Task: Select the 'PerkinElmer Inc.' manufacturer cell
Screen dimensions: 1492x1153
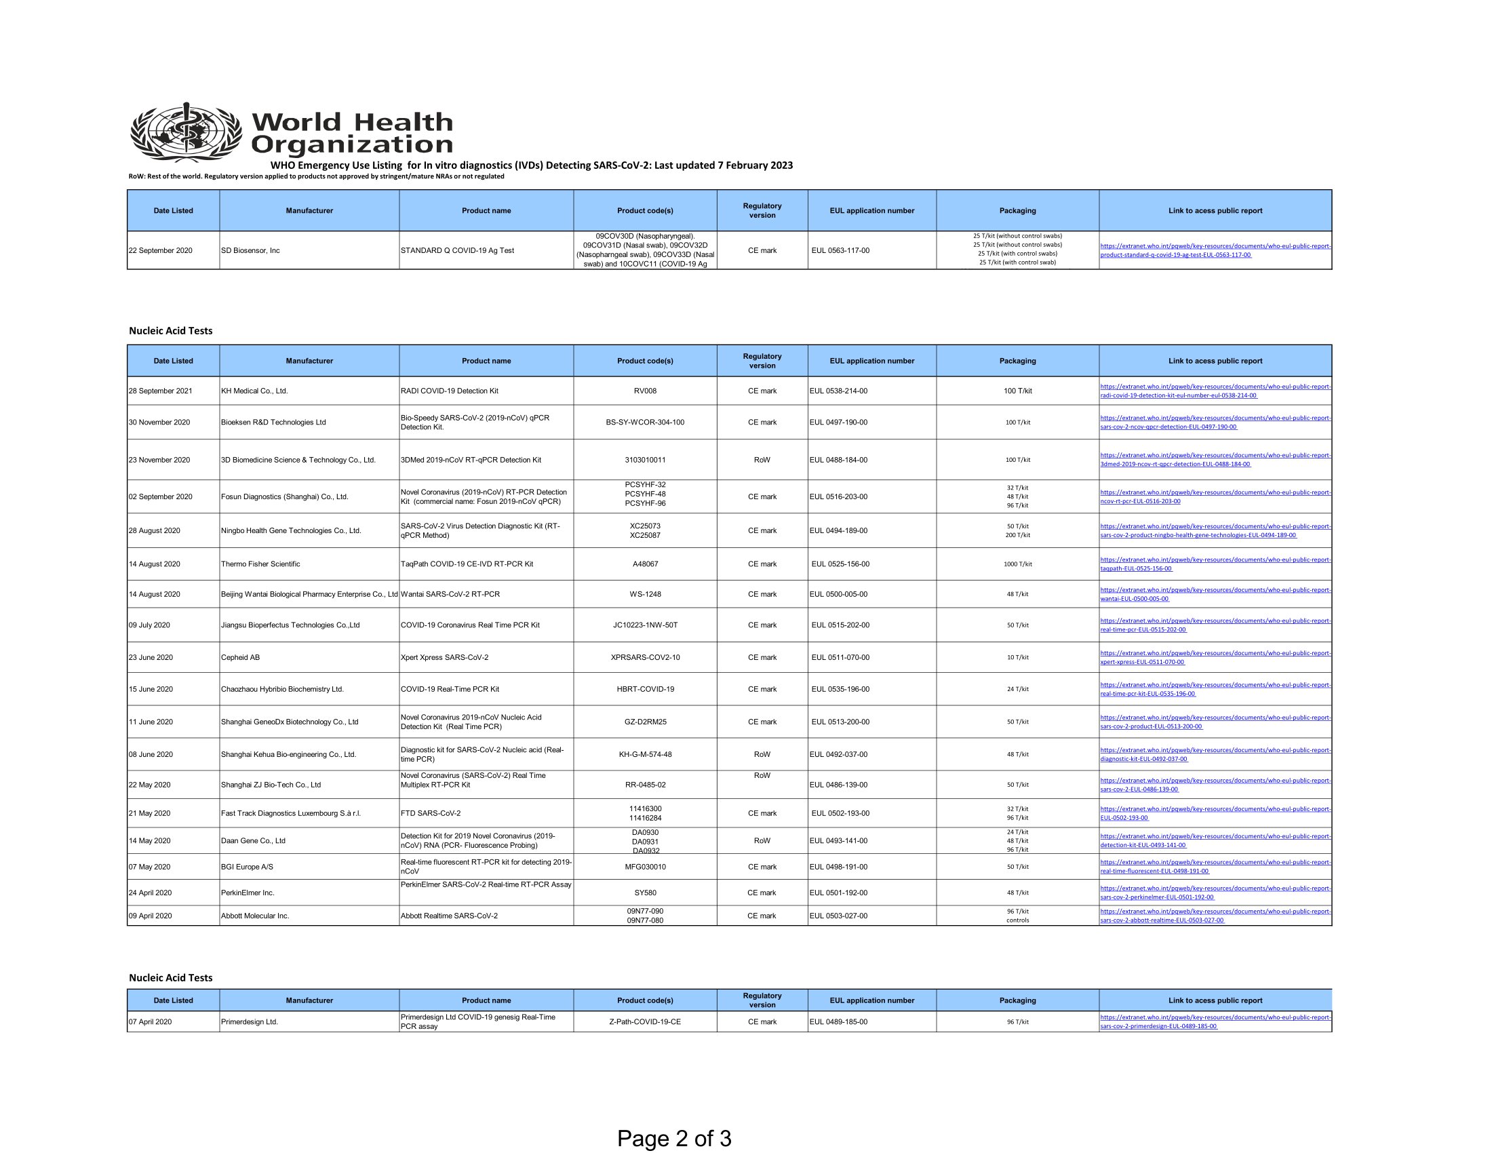Action: pyautogui.click(x=309, y=893)
